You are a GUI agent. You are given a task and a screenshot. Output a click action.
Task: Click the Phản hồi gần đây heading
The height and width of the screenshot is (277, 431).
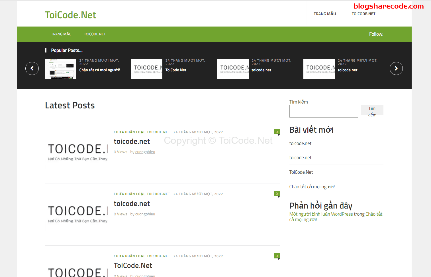tap(321, 206)
